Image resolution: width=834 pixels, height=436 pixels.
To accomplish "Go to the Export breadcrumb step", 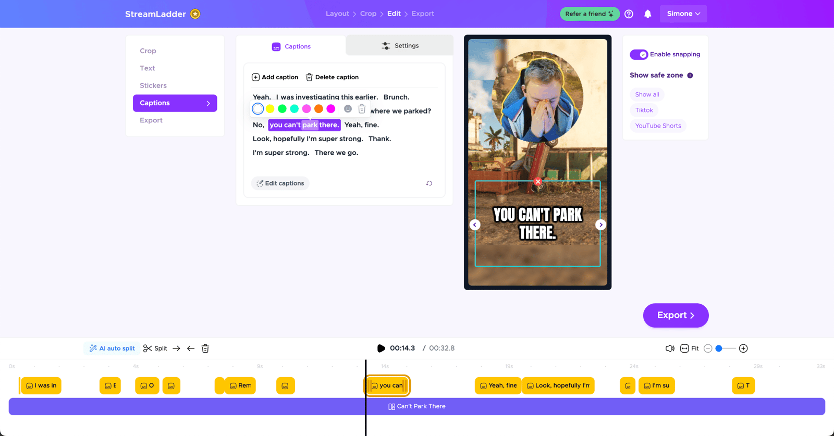I will (423, 14).
